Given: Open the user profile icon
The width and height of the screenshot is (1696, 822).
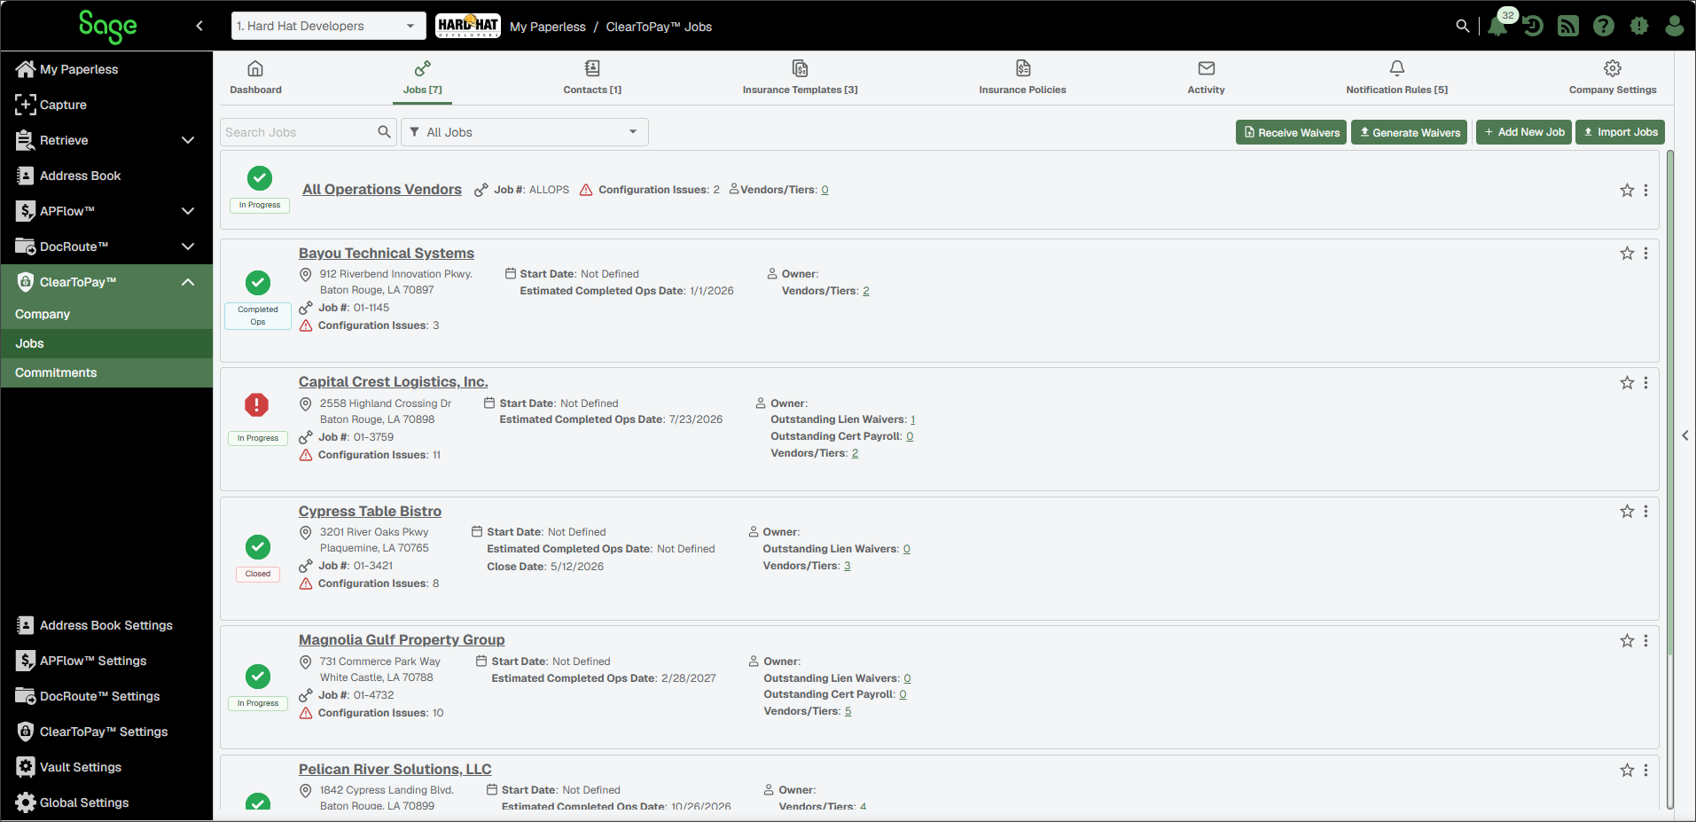Looking at the screenshot, I should click(x=1675, y=27).
